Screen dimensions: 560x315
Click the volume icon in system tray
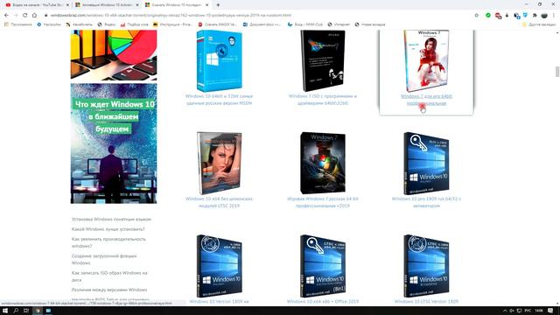512,311
